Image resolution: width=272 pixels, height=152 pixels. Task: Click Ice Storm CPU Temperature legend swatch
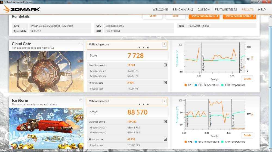[x=222, y=142]
